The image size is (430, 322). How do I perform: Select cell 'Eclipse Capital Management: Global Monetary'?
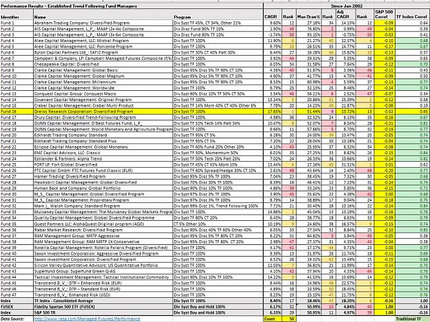(x=103, y=147)
